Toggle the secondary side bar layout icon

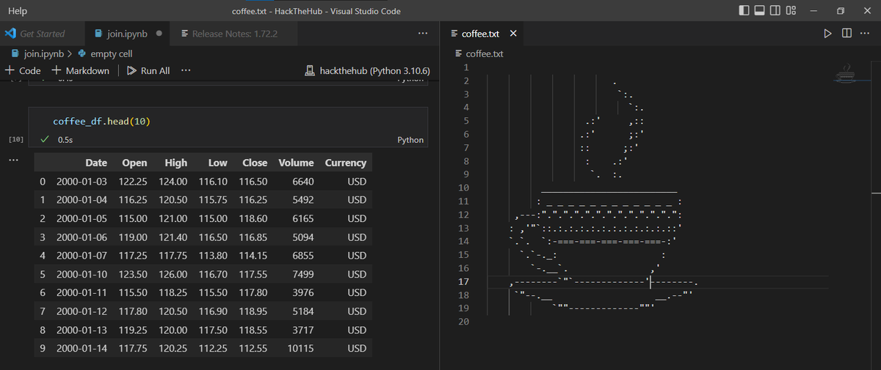click(775, 11)
